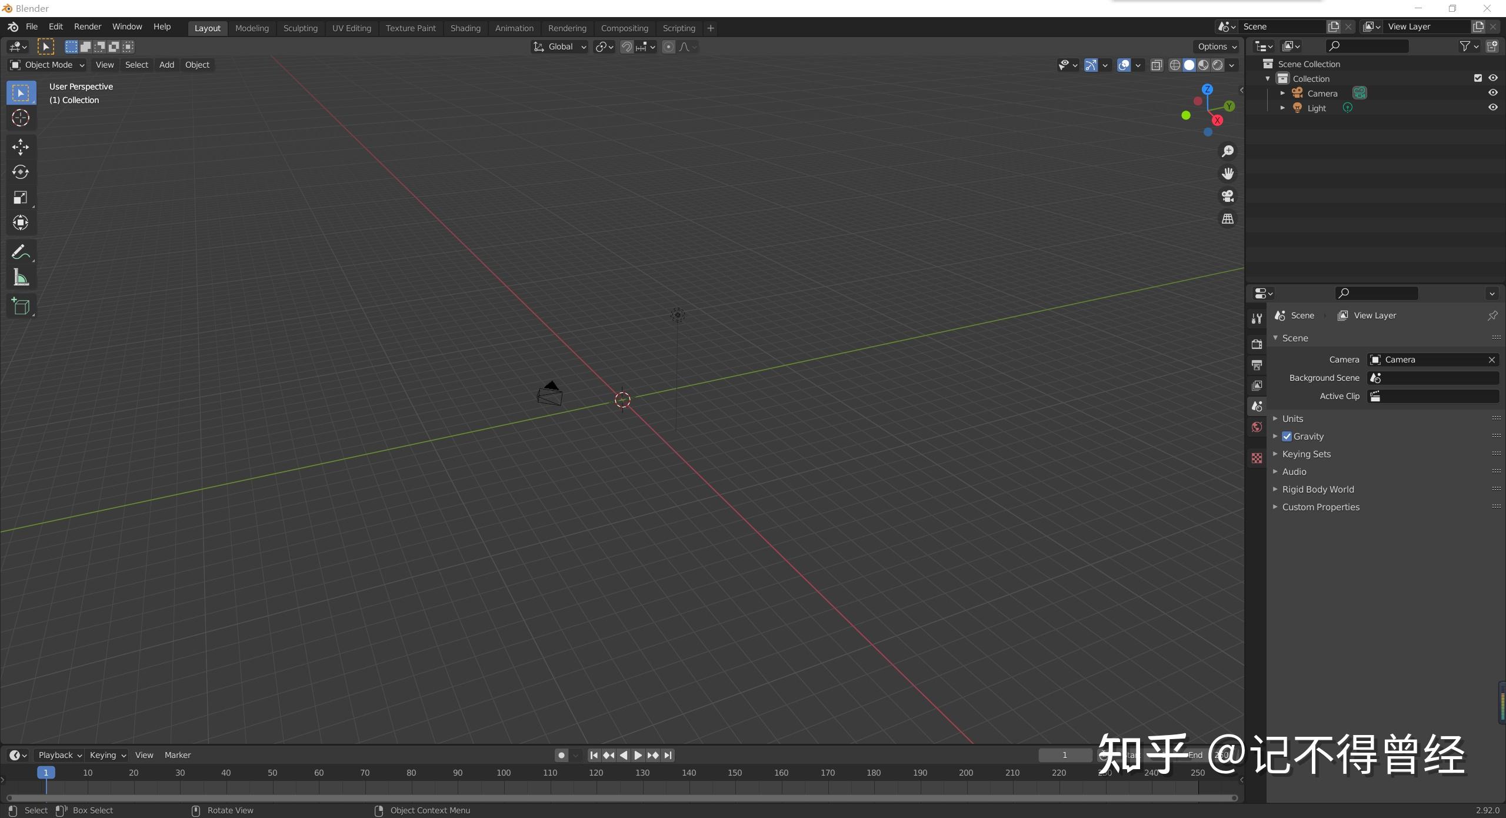
Task: Switch to the Sculpting workspace tab
Action: (300, 28)
